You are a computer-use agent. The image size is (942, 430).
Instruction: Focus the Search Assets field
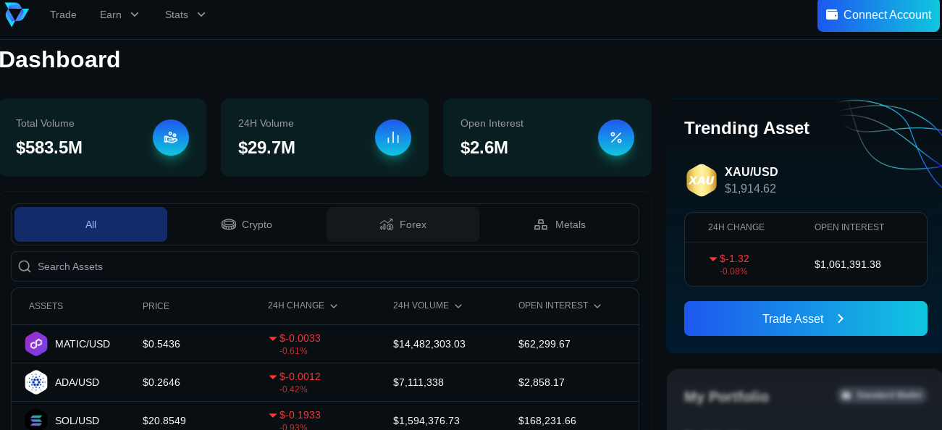pyautogui.click(x=325, y=266)
